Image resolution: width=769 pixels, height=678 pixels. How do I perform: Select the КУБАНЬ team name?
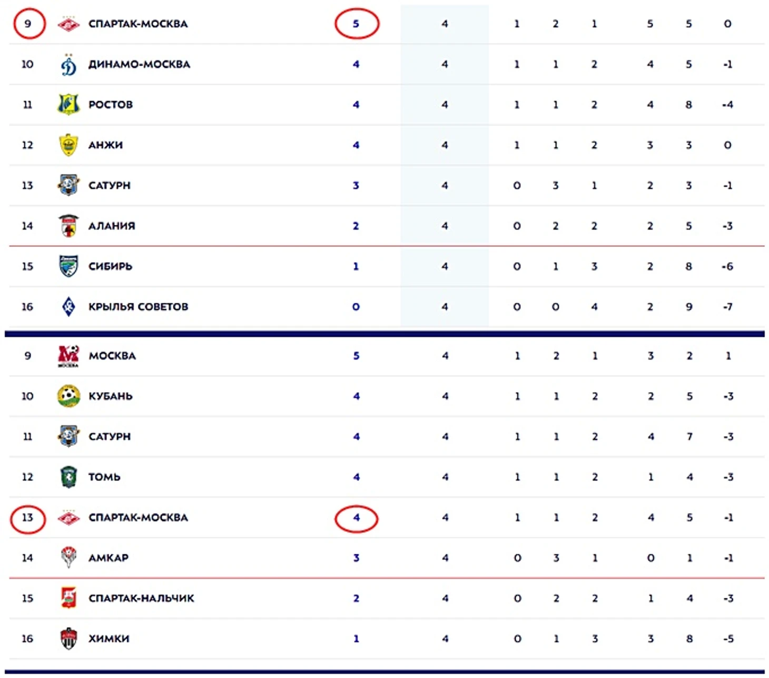pyautogui.click(x=110, y=396)
